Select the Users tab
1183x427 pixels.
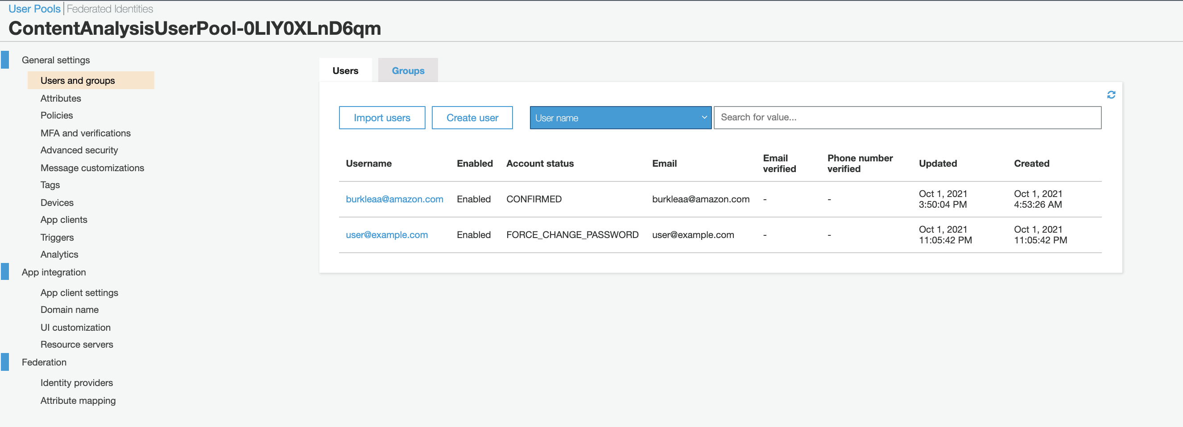(x=345, y=70)
